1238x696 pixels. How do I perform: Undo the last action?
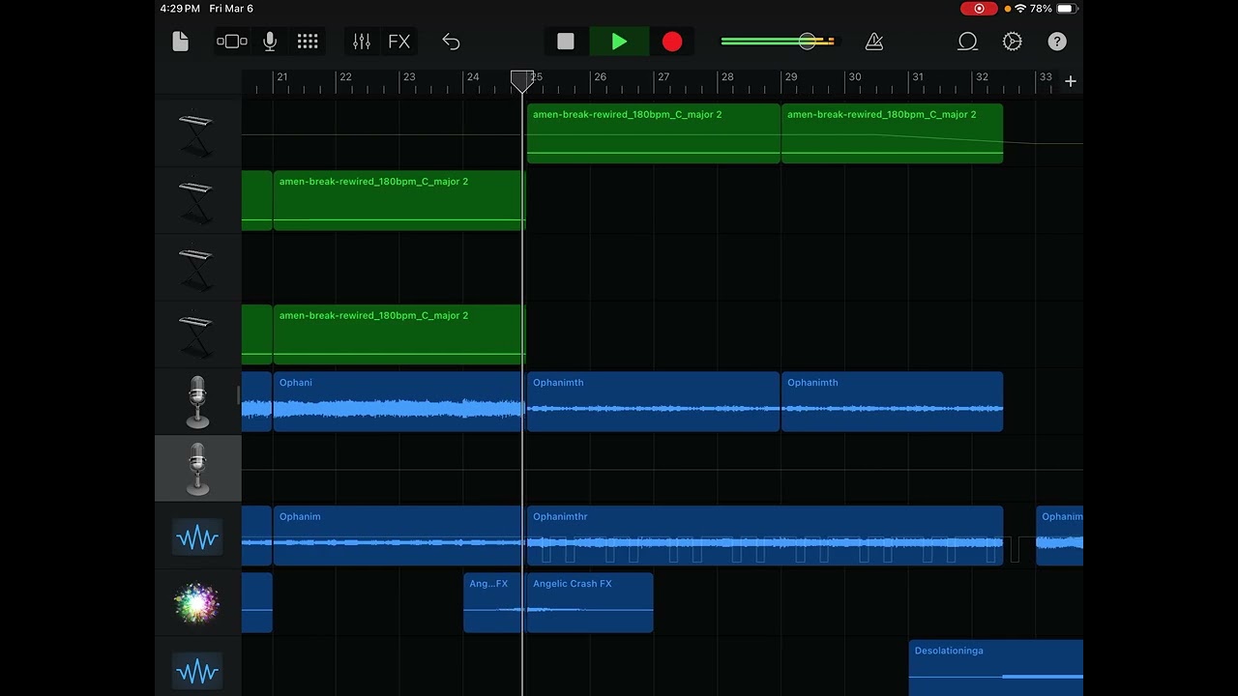pos(451,42)
